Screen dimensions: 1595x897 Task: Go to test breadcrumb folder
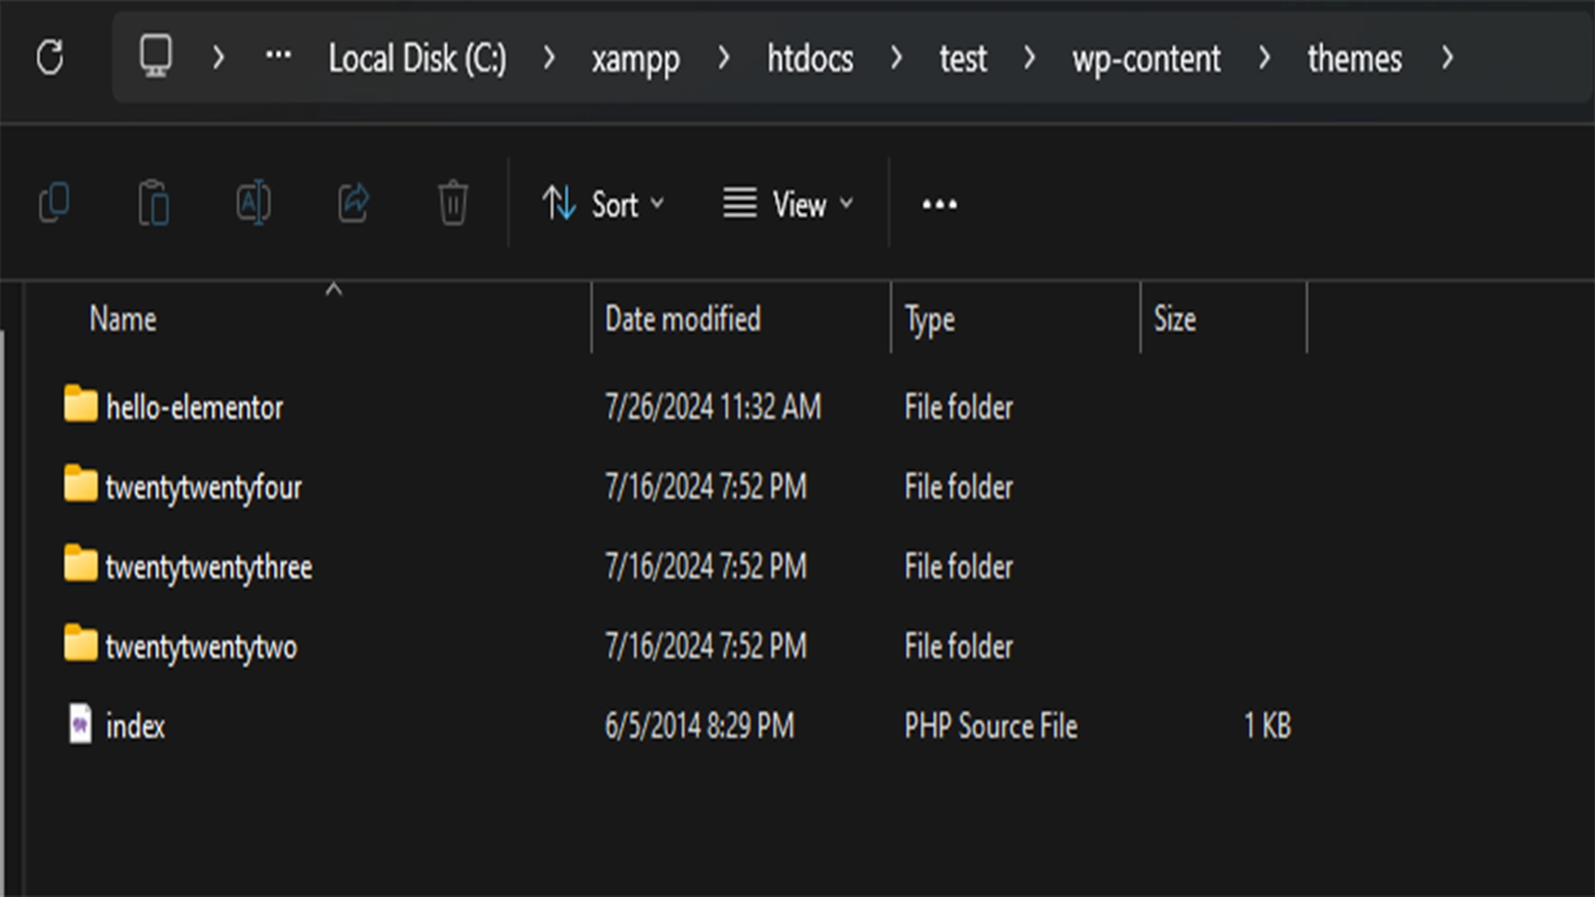tap(963, 59)
